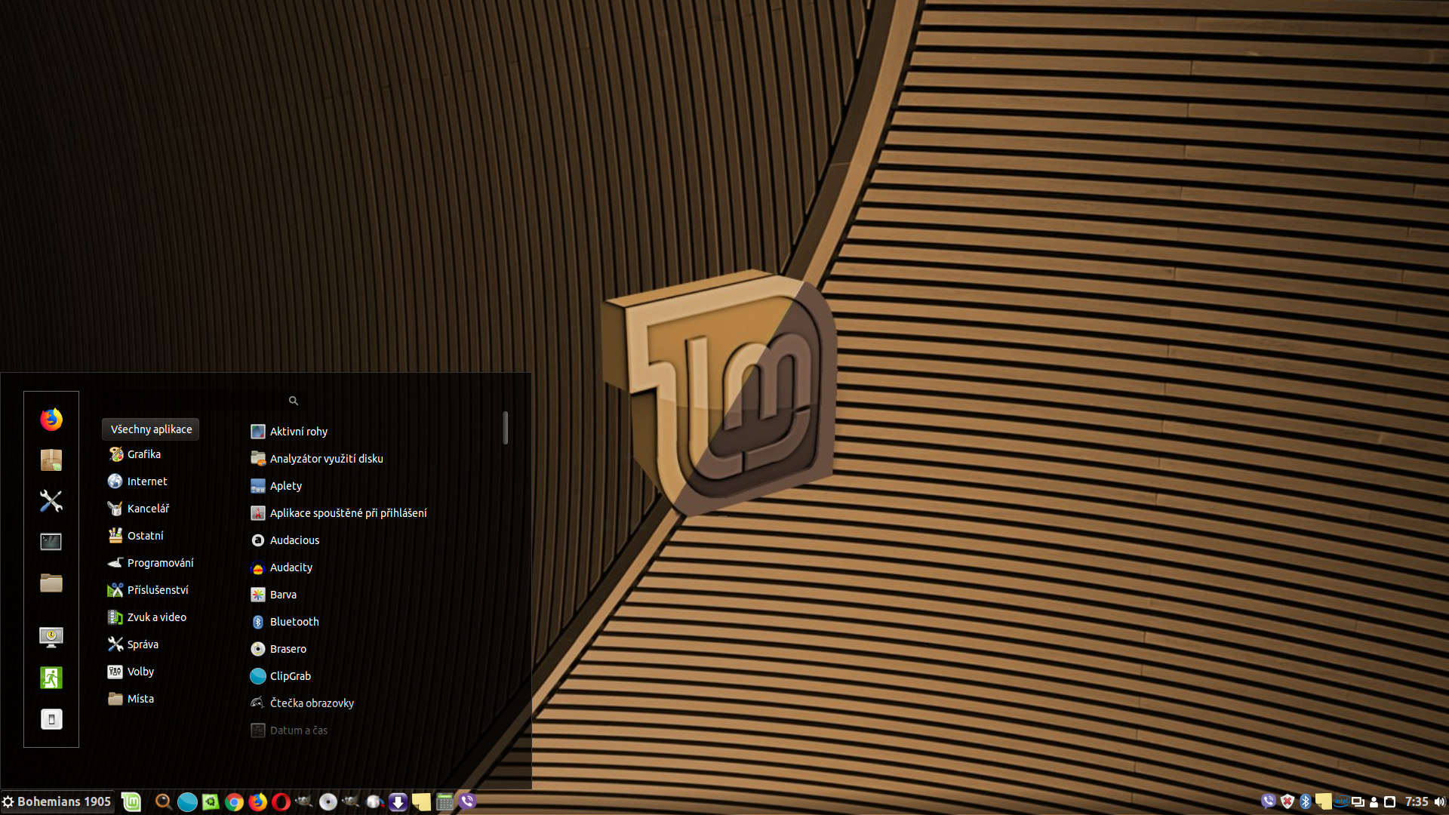Click the Bluetooth tray icon
Viewport: 1449px width, 815px height.
(1305, 801)
